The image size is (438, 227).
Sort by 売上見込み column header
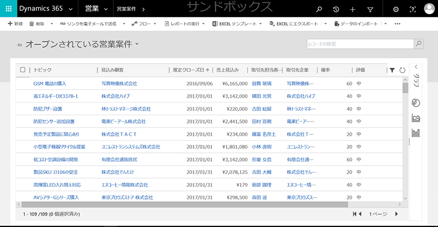[227, 70]
